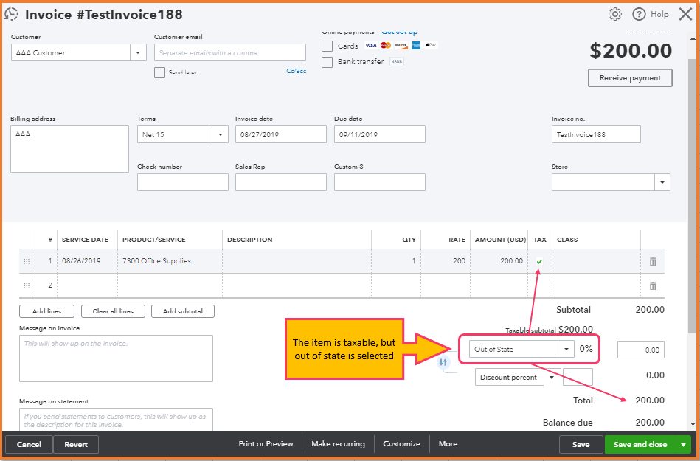Open the Cc/Bcc link

(x=296, y=71)
